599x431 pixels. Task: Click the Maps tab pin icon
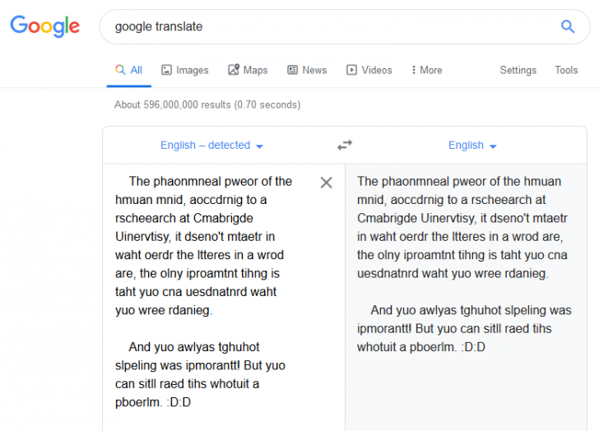pos(234,69)
